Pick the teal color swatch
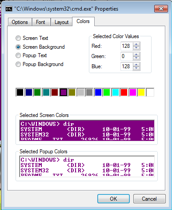 (46, 92)
